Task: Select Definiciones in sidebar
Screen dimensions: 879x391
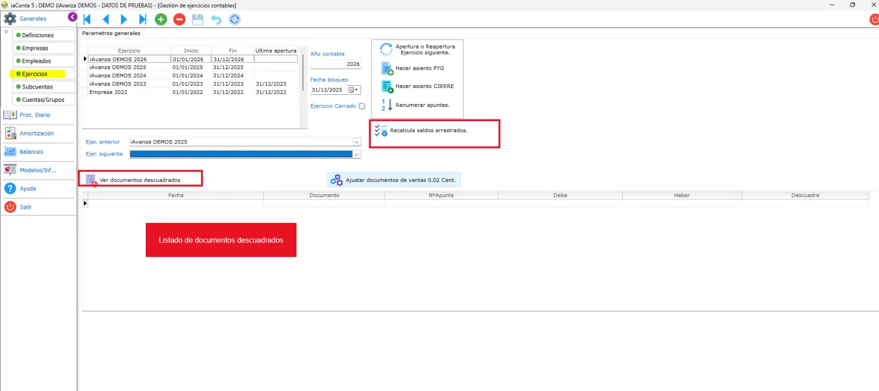Action: (44, 35)
